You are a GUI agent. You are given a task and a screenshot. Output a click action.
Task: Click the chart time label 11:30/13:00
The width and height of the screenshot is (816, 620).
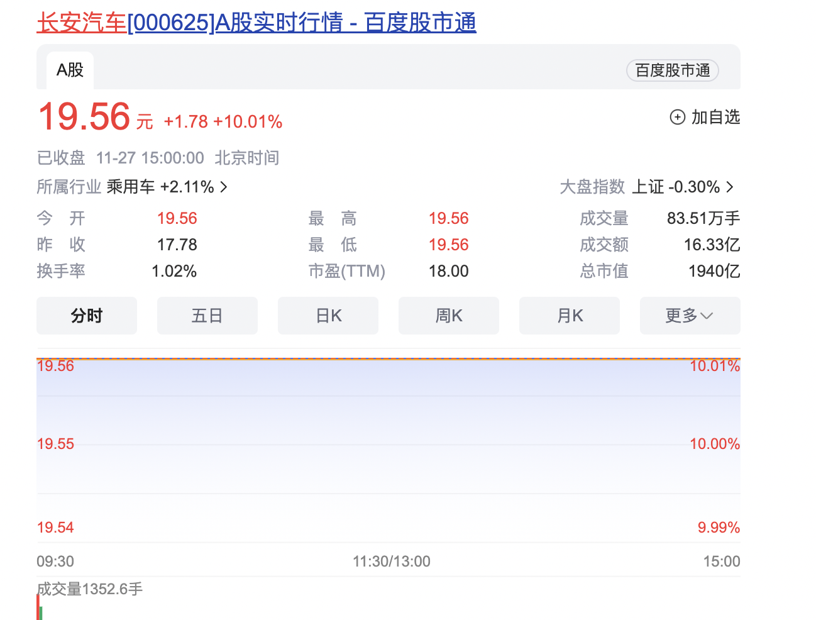392,562
